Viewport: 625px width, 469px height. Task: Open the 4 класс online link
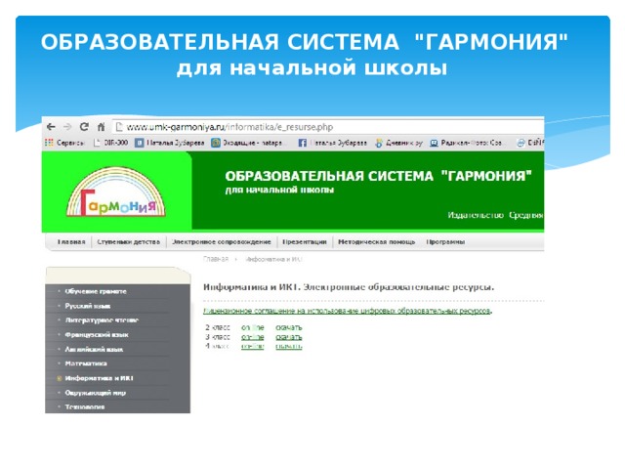click(x=253, y=346)
